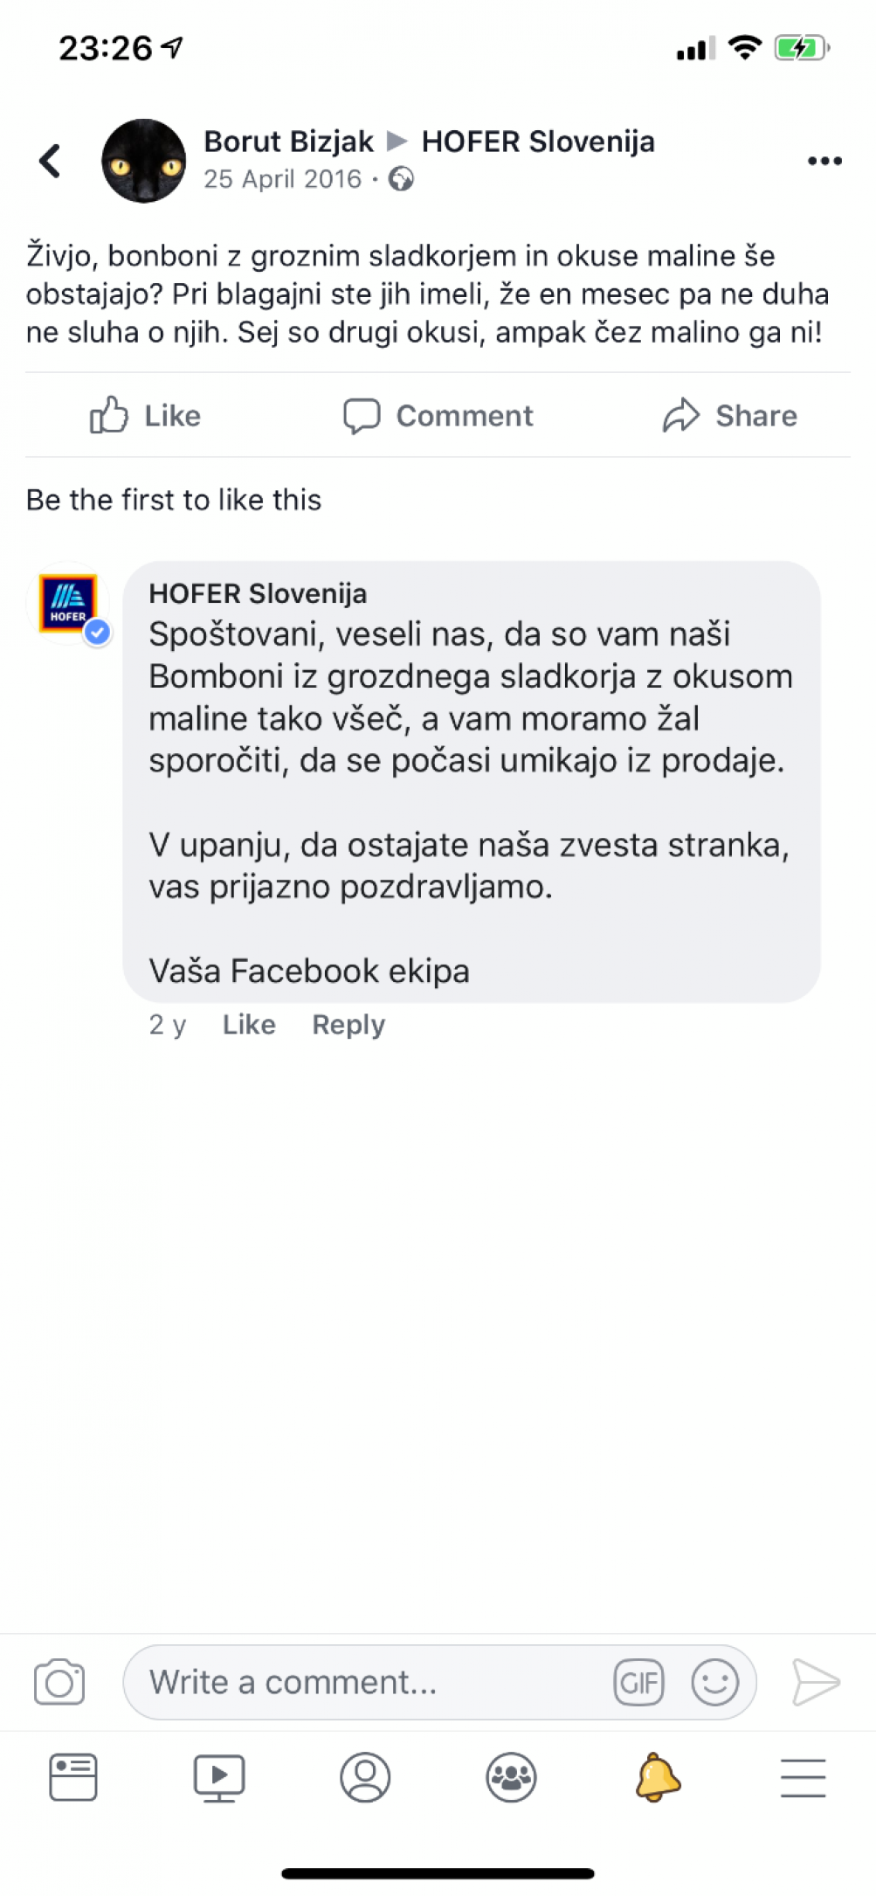This screenshot has width=876, height=1896.
Task: Tap the back arrow icon
Action: (x=50, y=161)
